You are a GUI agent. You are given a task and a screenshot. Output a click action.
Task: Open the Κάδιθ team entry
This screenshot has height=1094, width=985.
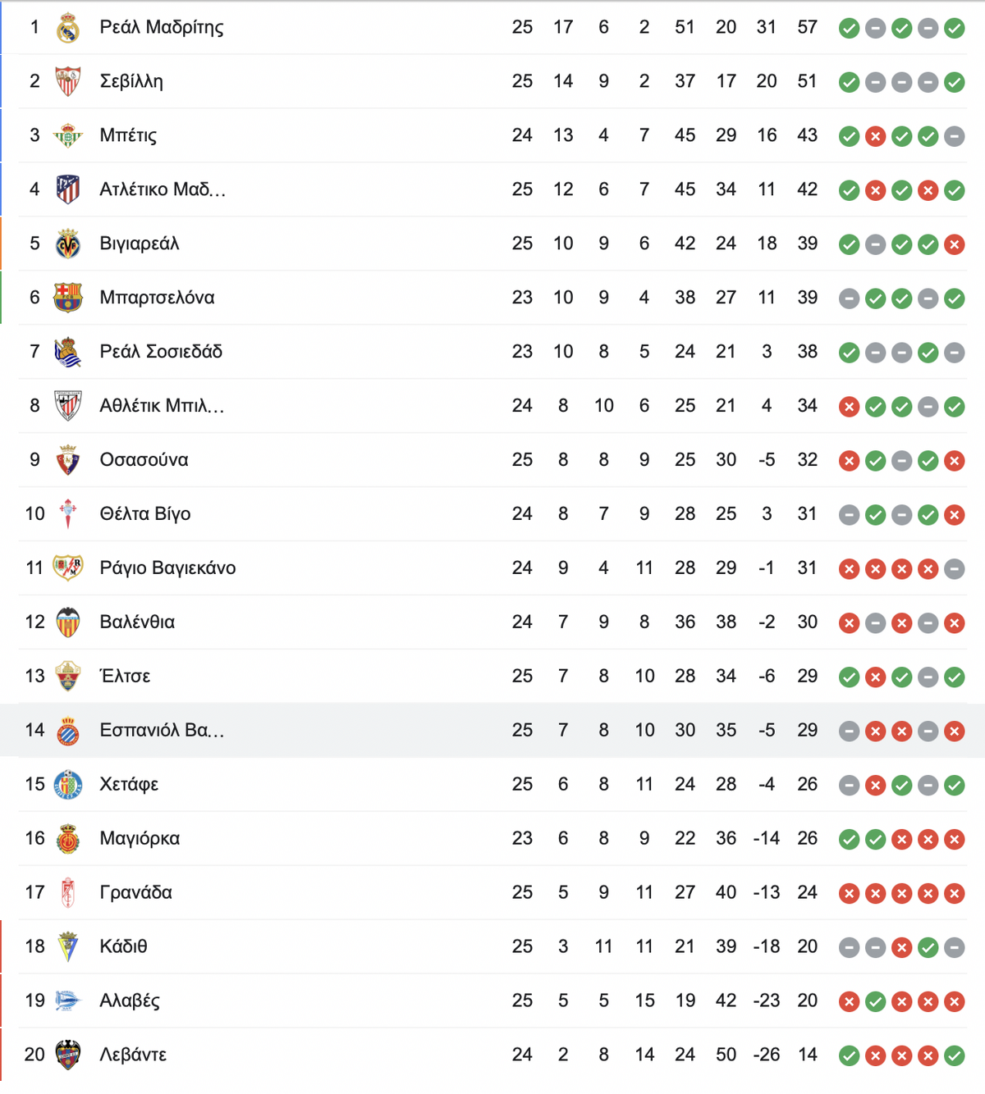coord(123,946)
